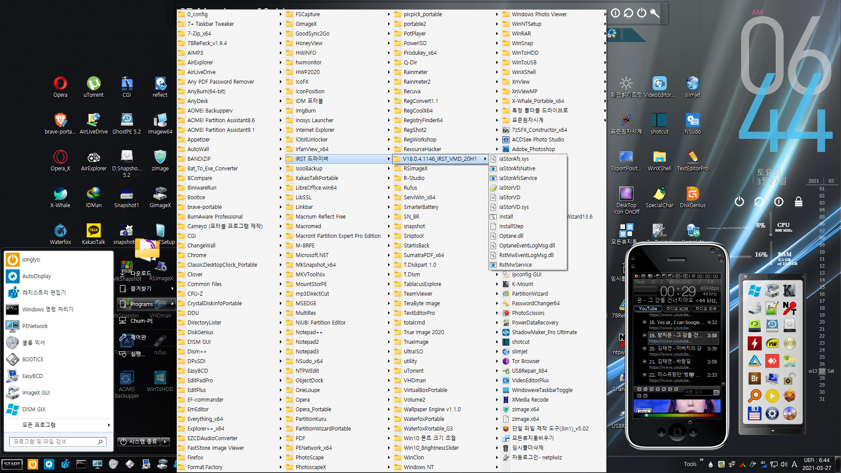Image resolution: width=841 pixels, height=473 pixels.
Task: Expand the FSCapture folder submenu
Action: [x=338, y=14]
